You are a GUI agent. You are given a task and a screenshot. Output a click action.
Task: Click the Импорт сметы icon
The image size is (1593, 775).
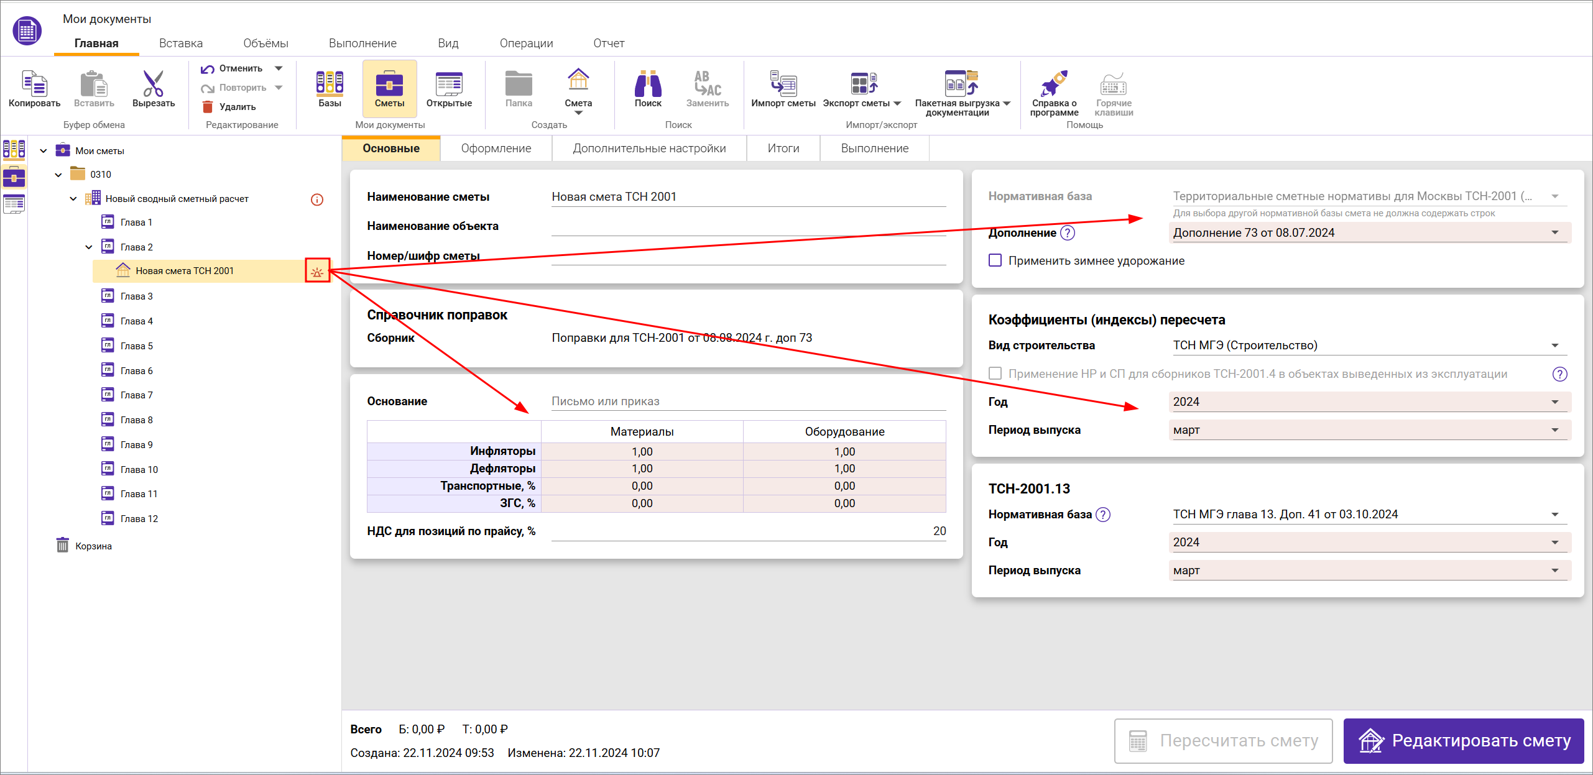click(x=783, y=84)
